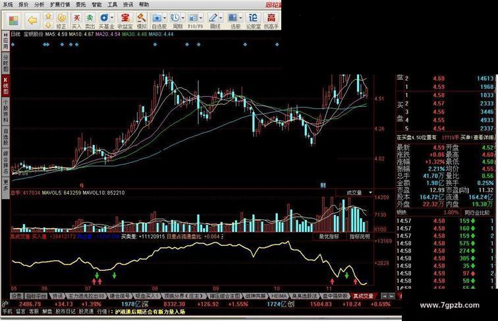Click the 手机 button in status bar

[7, 312]
